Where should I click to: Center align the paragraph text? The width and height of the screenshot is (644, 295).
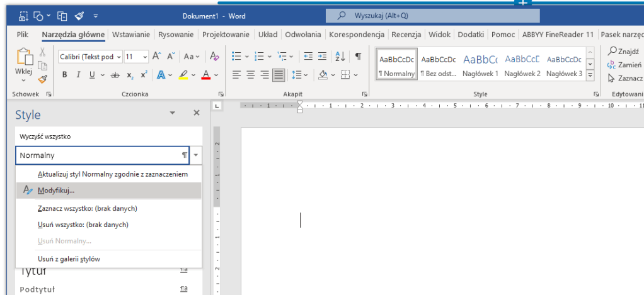pyautogui.click(x=250, y=75)
